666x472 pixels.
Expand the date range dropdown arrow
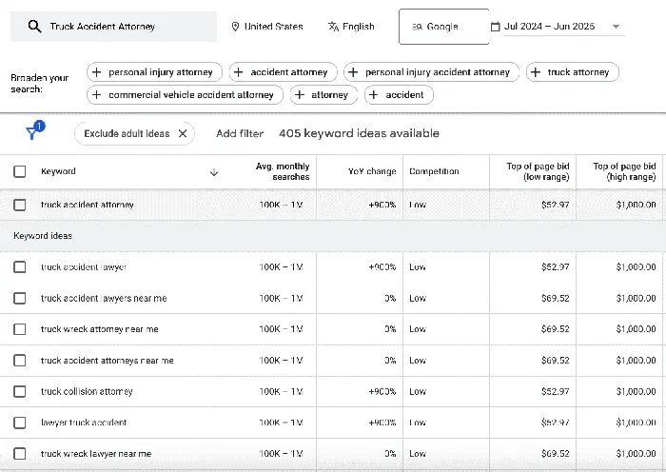pyautogui.click(x=616, y=27)
